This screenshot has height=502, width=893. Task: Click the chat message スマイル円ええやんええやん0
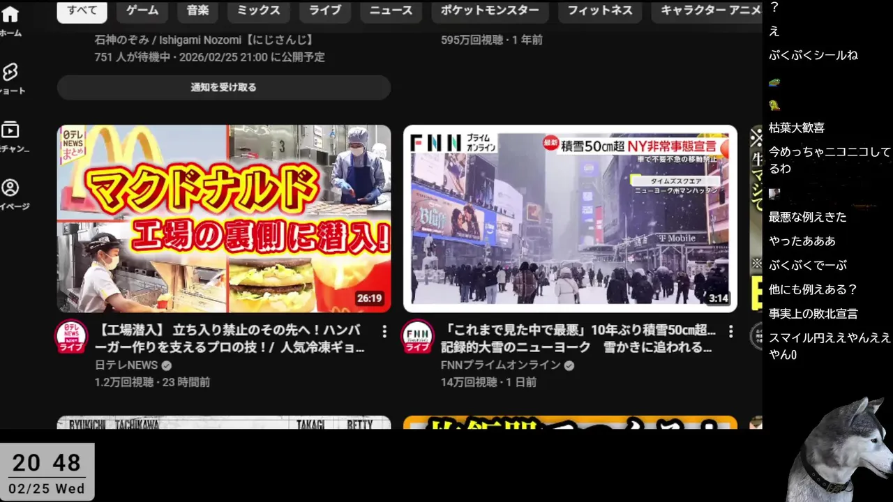point(830,346)
